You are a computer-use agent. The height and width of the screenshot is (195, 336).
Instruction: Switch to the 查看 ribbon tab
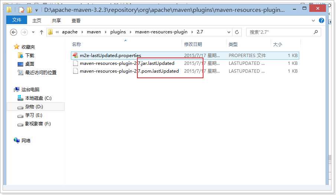76,20
